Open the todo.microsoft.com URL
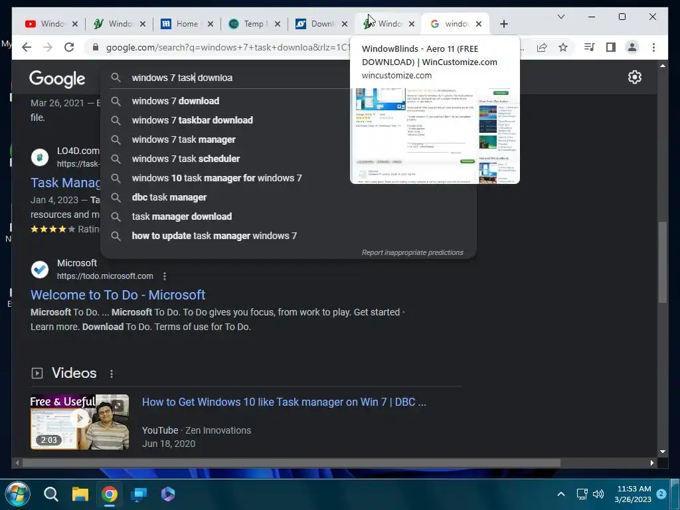 (x=105, y=276)
